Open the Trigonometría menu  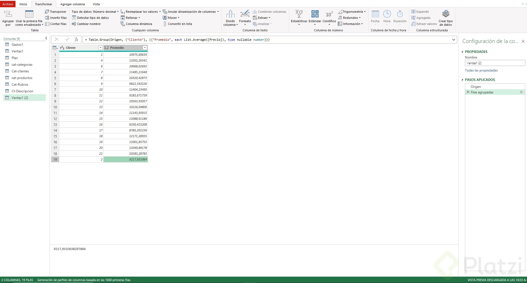352,12
